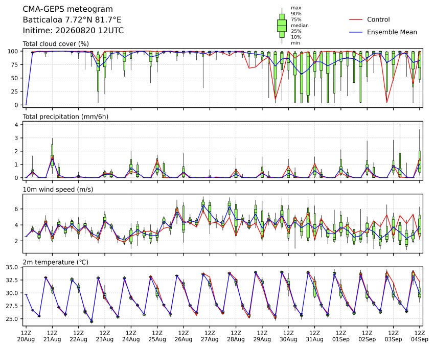Click the "12Z 31Aug" time axis label
This screenshot has height=348, width=434.
click(315, 336)
